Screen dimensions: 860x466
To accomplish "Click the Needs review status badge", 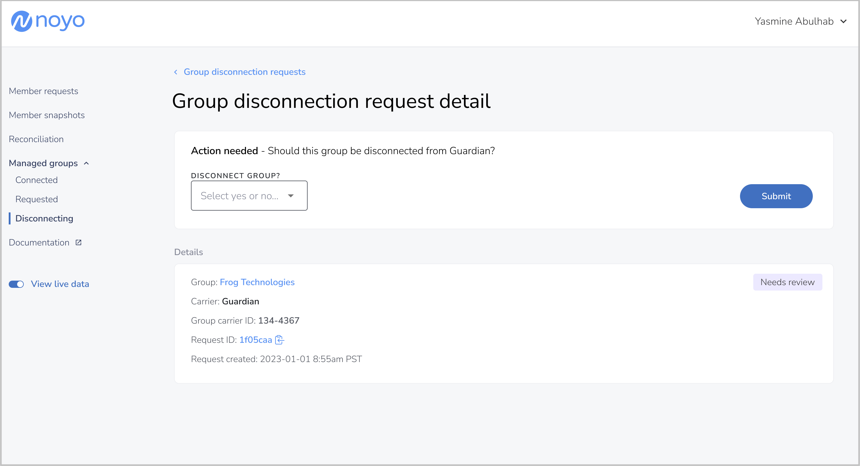I will pos(788,282).
